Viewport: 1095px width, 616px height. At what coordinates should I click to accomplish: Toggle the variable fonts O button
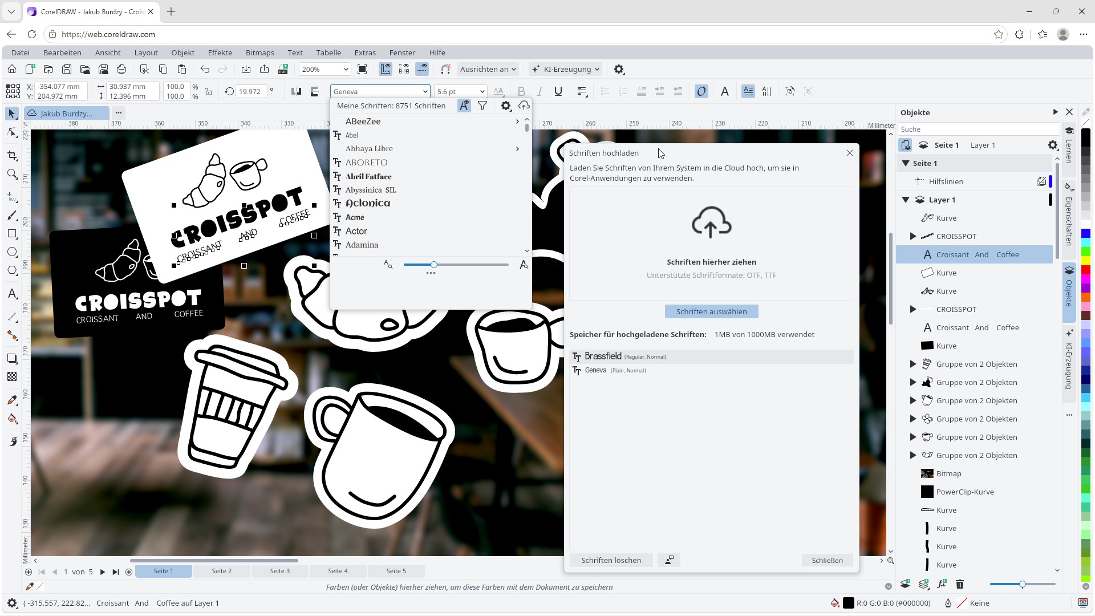(701, 91)
